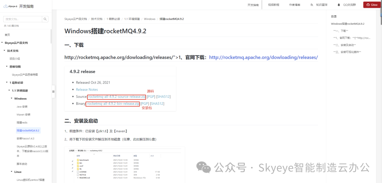Collapse the Skyeye云产品文档 tree node arrow
Screen dimensions: 382x183
[2, 42]
